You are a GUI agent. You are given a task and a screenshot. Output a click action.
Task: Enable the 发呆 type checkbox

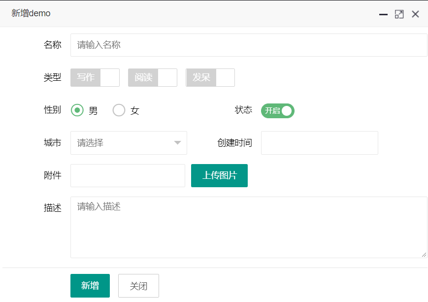pyautogui.click(x=210, y=78)
